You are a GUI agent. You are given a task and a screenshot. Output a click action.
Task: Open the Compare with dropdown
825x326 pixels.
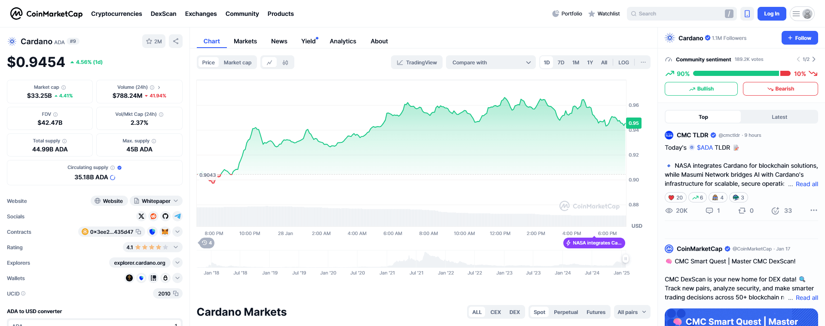tap(491, 63)
